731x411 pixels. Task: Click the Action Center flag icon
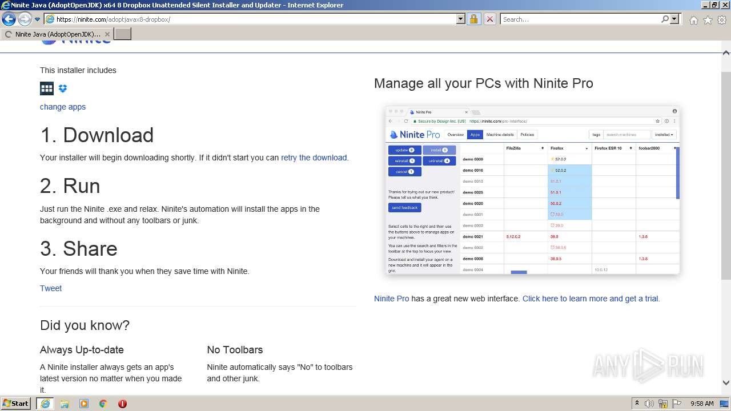pyautogui.click(x=677, y=404)
